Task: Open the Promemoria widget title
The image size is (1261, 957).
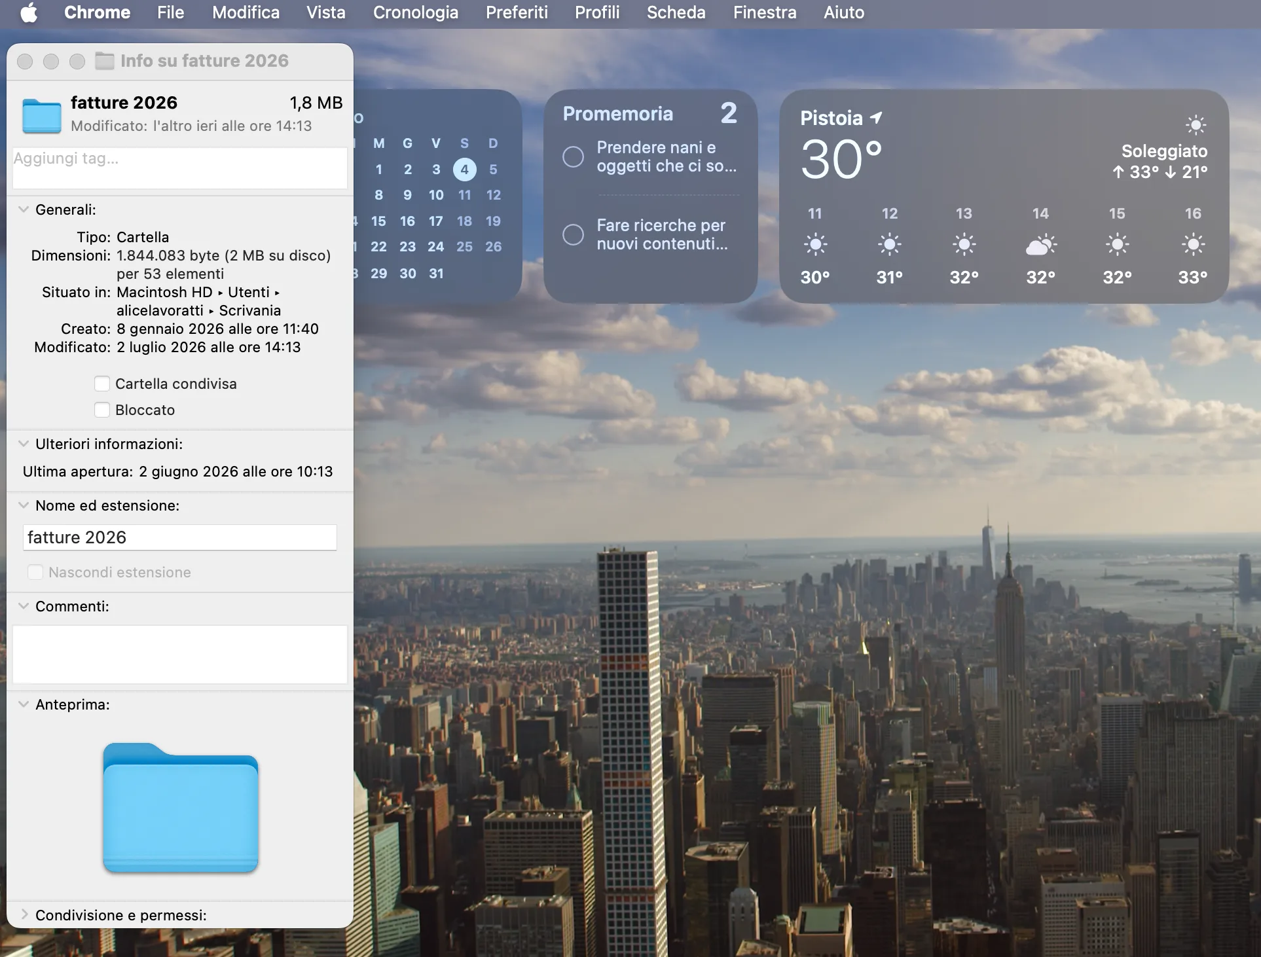Action: 617,114
